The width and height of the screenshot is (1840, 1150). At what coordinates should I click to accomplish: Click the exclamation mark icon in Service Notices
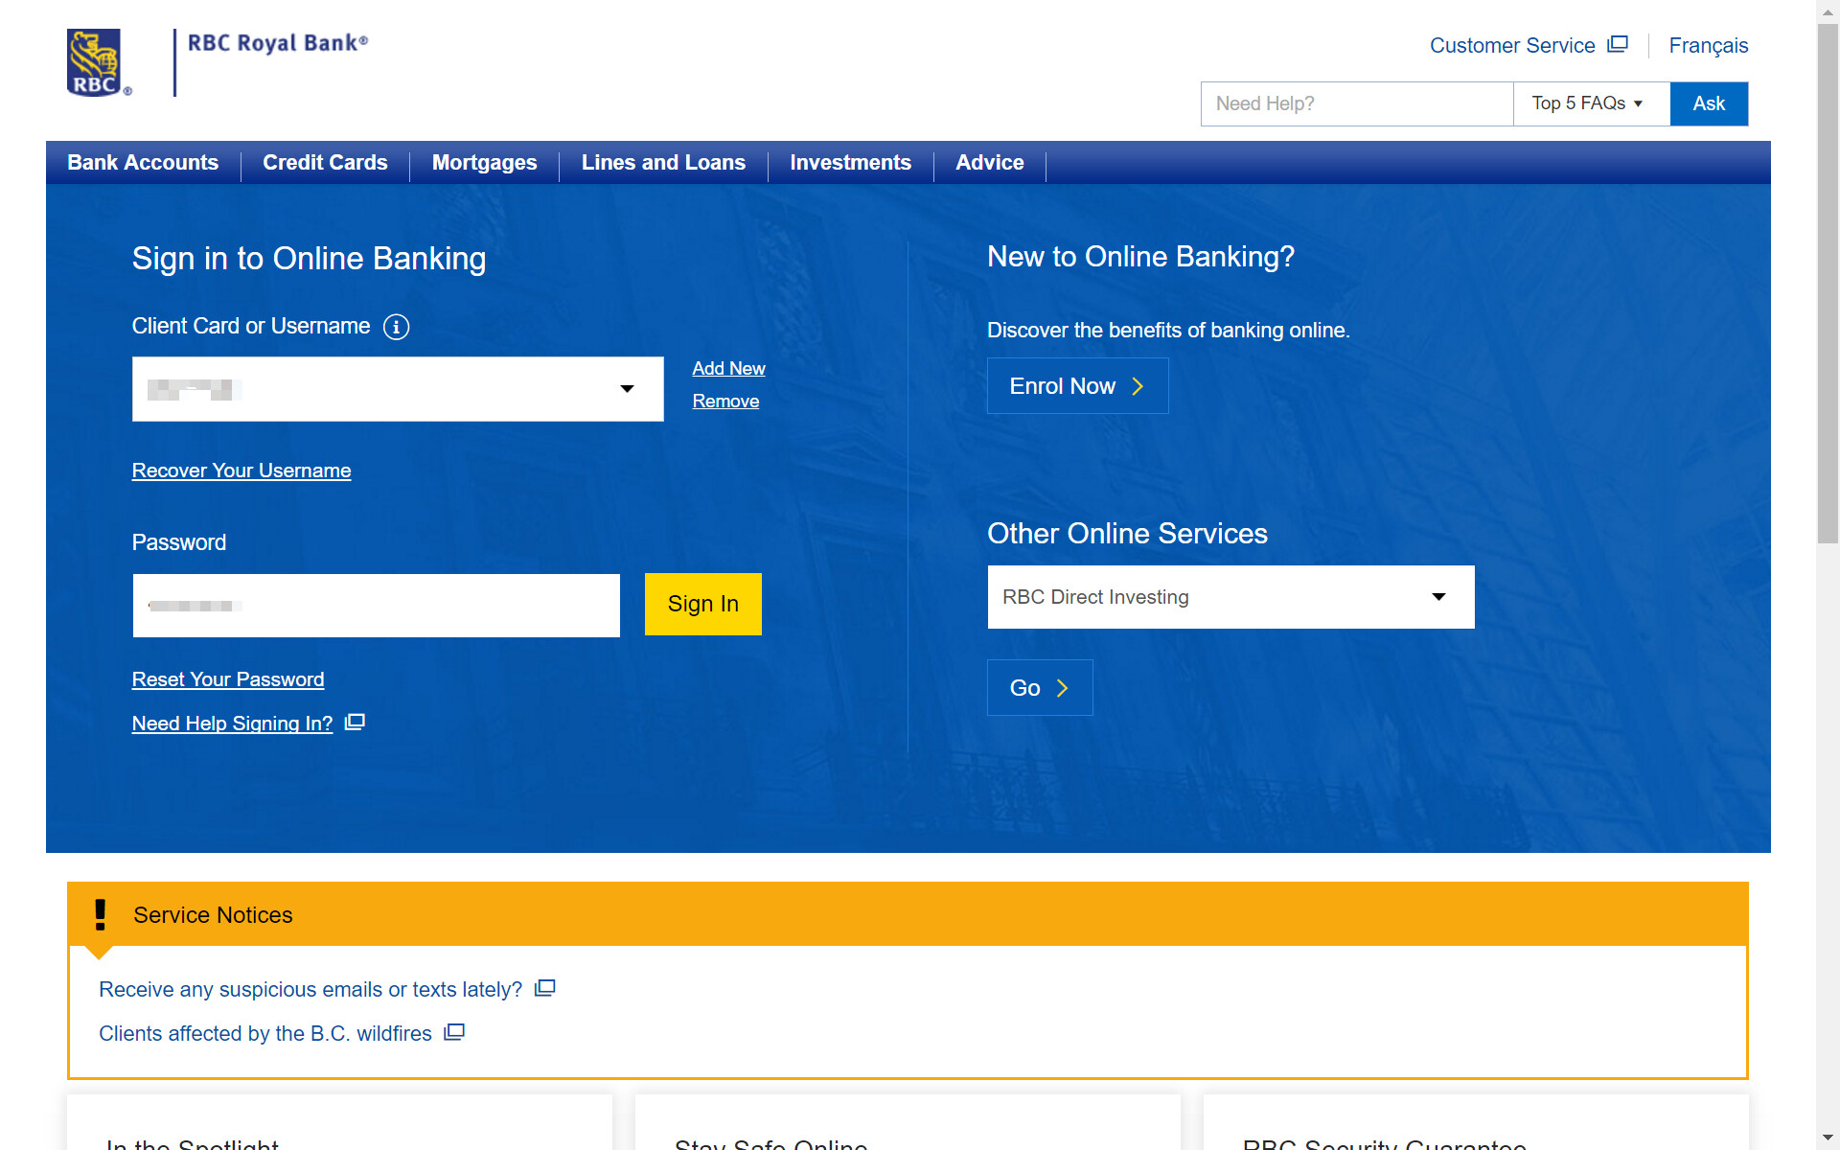click(100, 914)
